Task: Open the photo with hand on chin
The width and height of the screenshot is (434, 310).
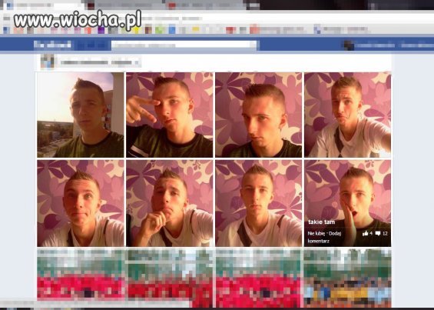Action: tap(170, 203)
